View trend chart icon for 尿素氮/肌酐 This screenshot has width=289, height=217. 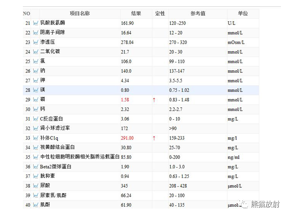point(35,195)
